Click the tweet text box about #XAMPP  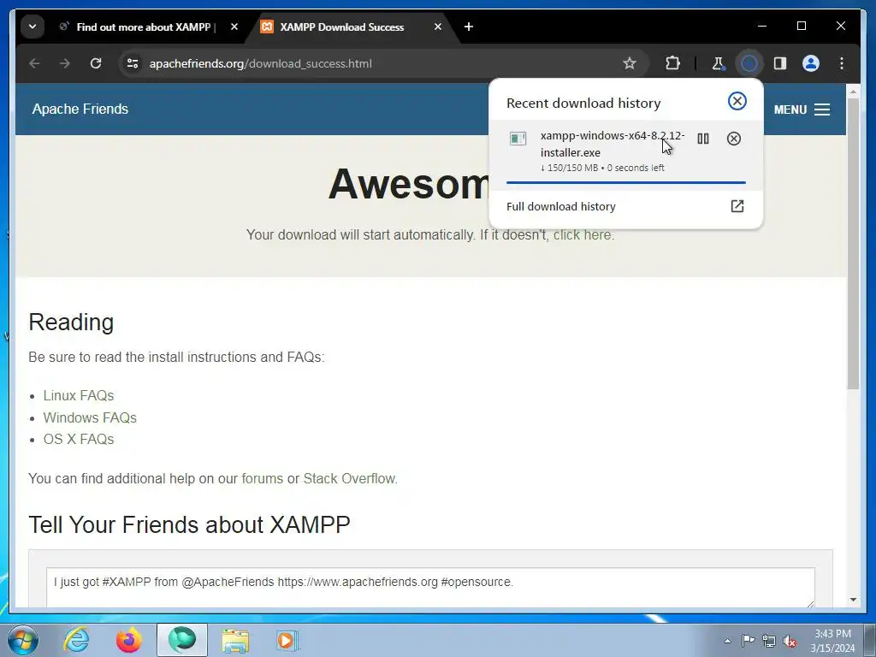(430, 587)
